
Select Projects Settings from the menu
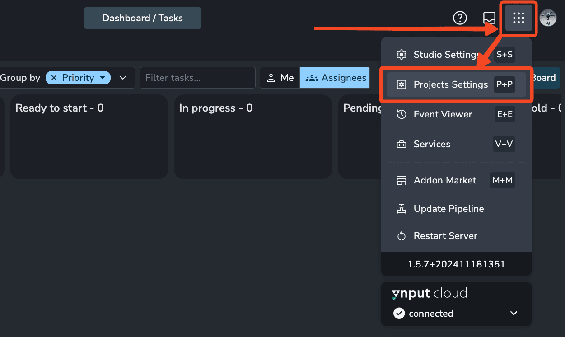point(450,84)
